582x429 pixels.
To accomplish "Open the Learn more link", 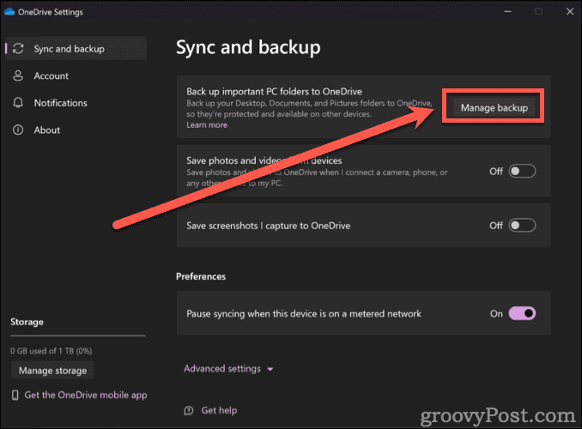I will pyautogui.click(x=207, y=125).
